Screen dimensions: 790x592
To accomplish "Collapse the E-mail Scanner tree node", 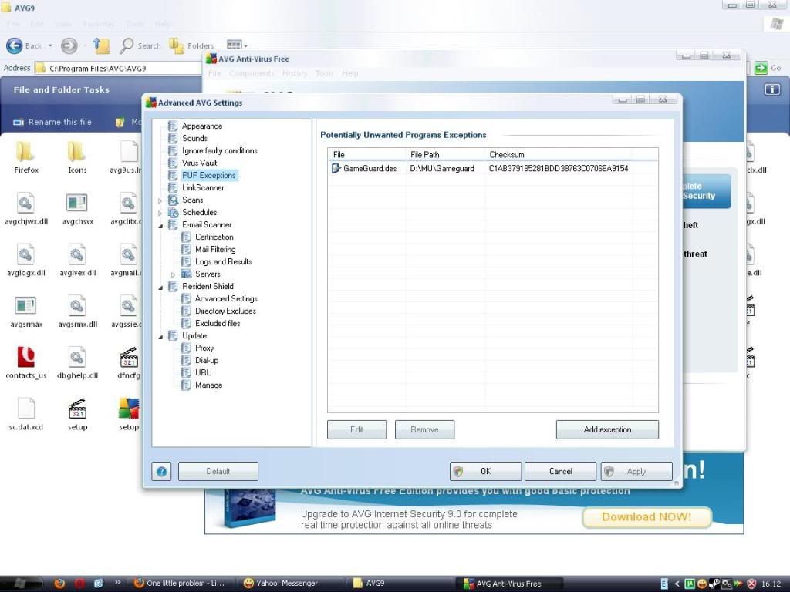I will point(160,226).
